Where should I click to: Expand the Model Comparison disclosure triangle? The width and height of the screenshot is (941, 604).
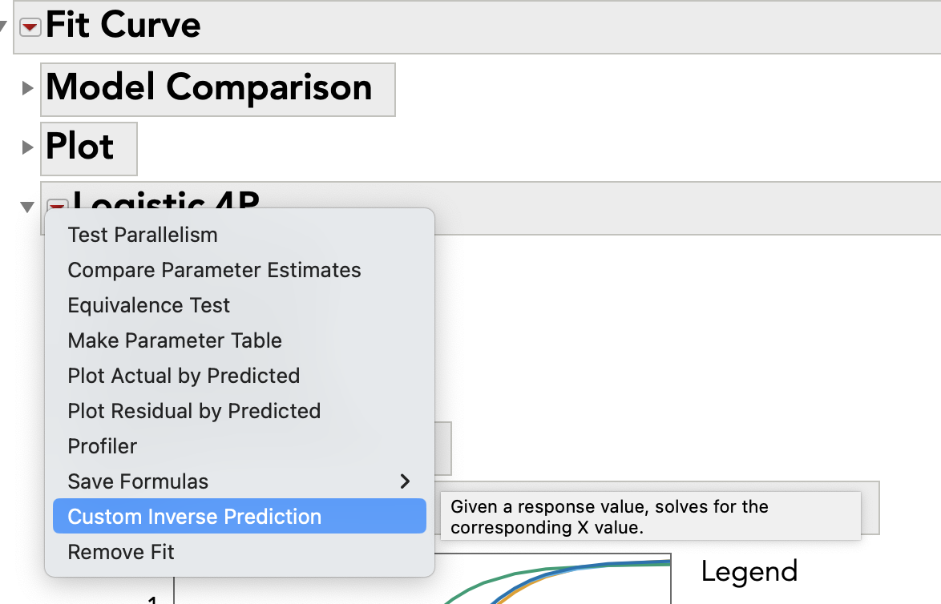[29, 88]
